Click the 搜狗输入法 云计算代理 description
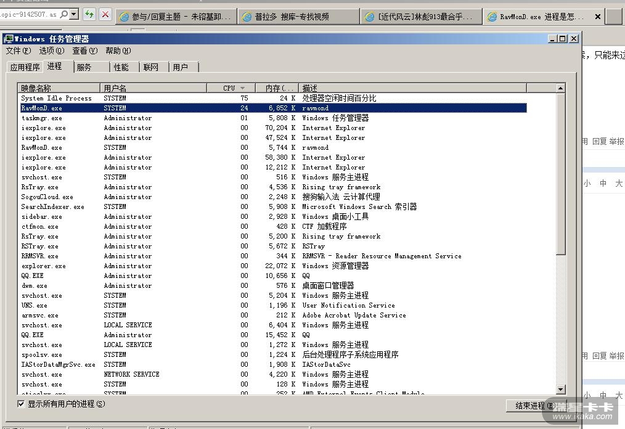This screenshot has width=625, height=429. pos(341,197)
